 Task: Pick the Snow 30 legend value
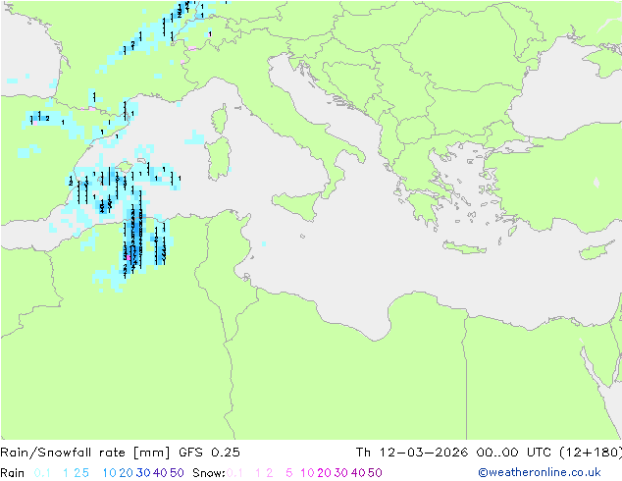pos(341,473)
